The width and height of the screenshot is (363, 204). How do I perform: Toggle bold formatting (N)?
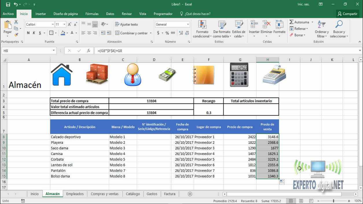point(28,33)
